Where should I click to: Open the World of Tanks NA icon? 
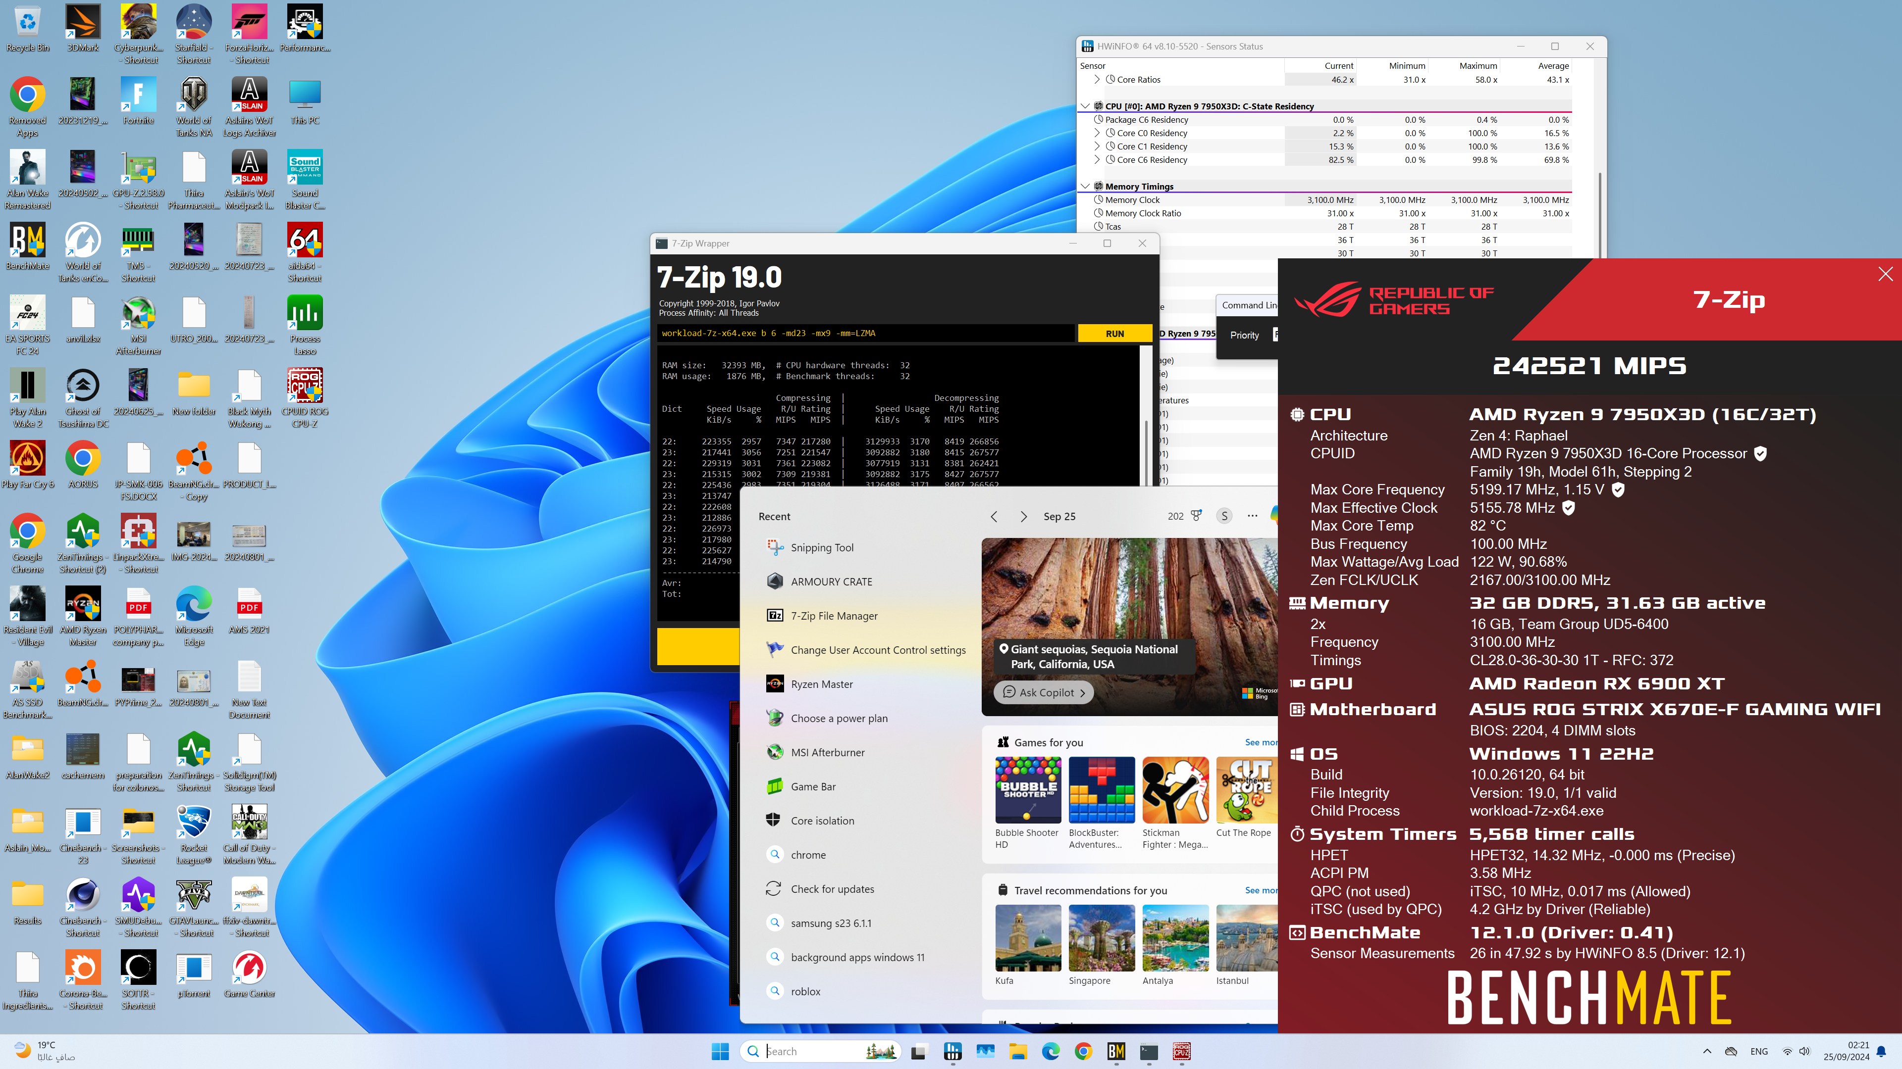click(x=194, y=108)
